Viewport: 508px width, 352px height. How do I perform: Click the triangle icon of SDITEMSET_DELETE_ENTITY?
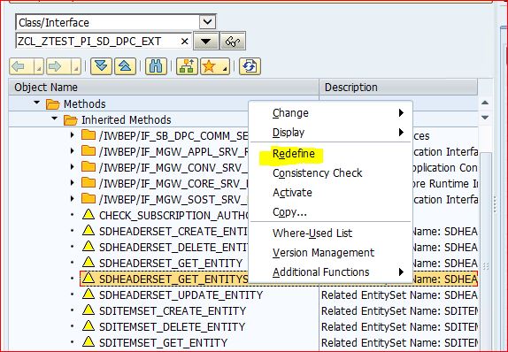pyautogui.click(x=89, y=325)
